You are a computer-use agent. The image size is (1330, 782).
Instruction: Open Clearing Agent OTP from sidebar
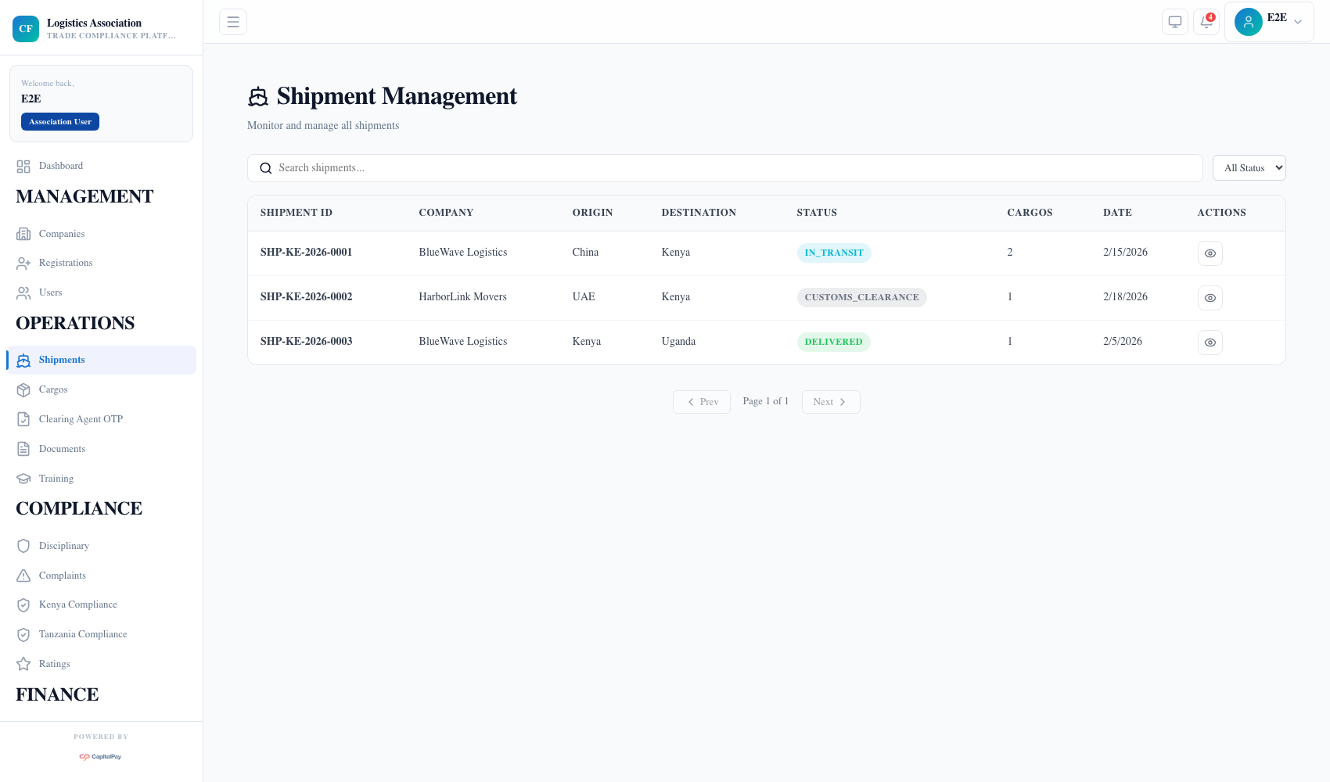pos(81,419)
